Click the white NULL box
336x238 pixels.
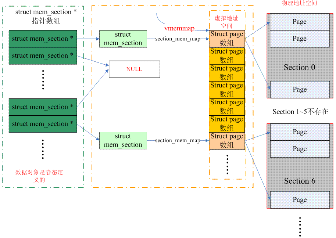pyautogui.click(x=134, y=69)
